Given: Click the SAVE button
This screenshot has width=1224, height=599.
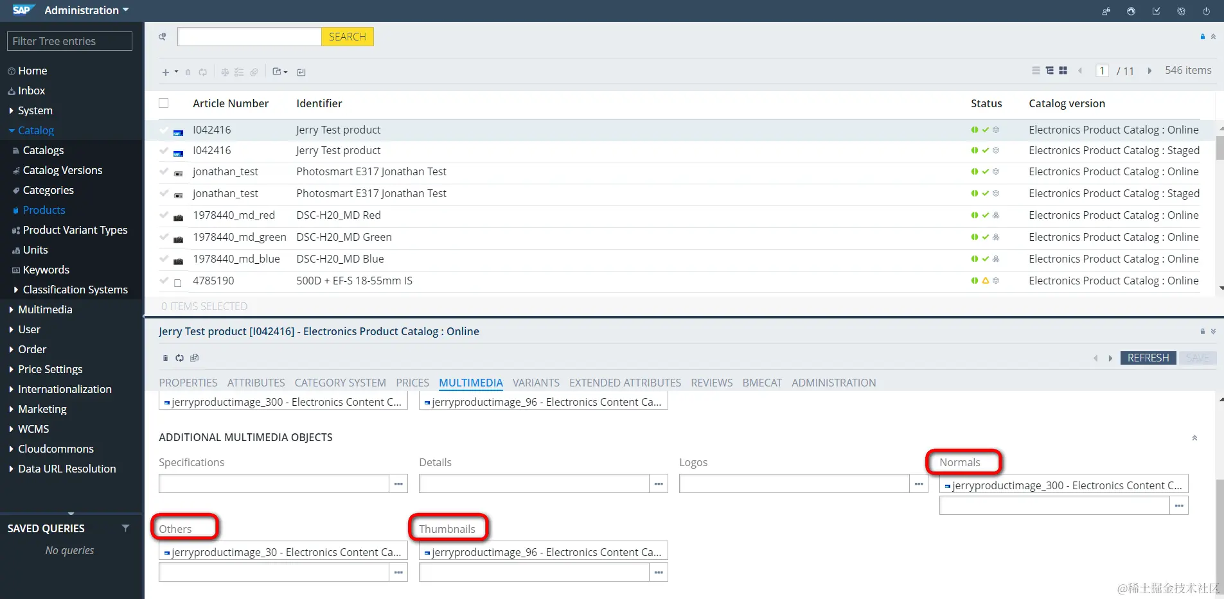Looking at the screenshot, I should click(1198, 358).
